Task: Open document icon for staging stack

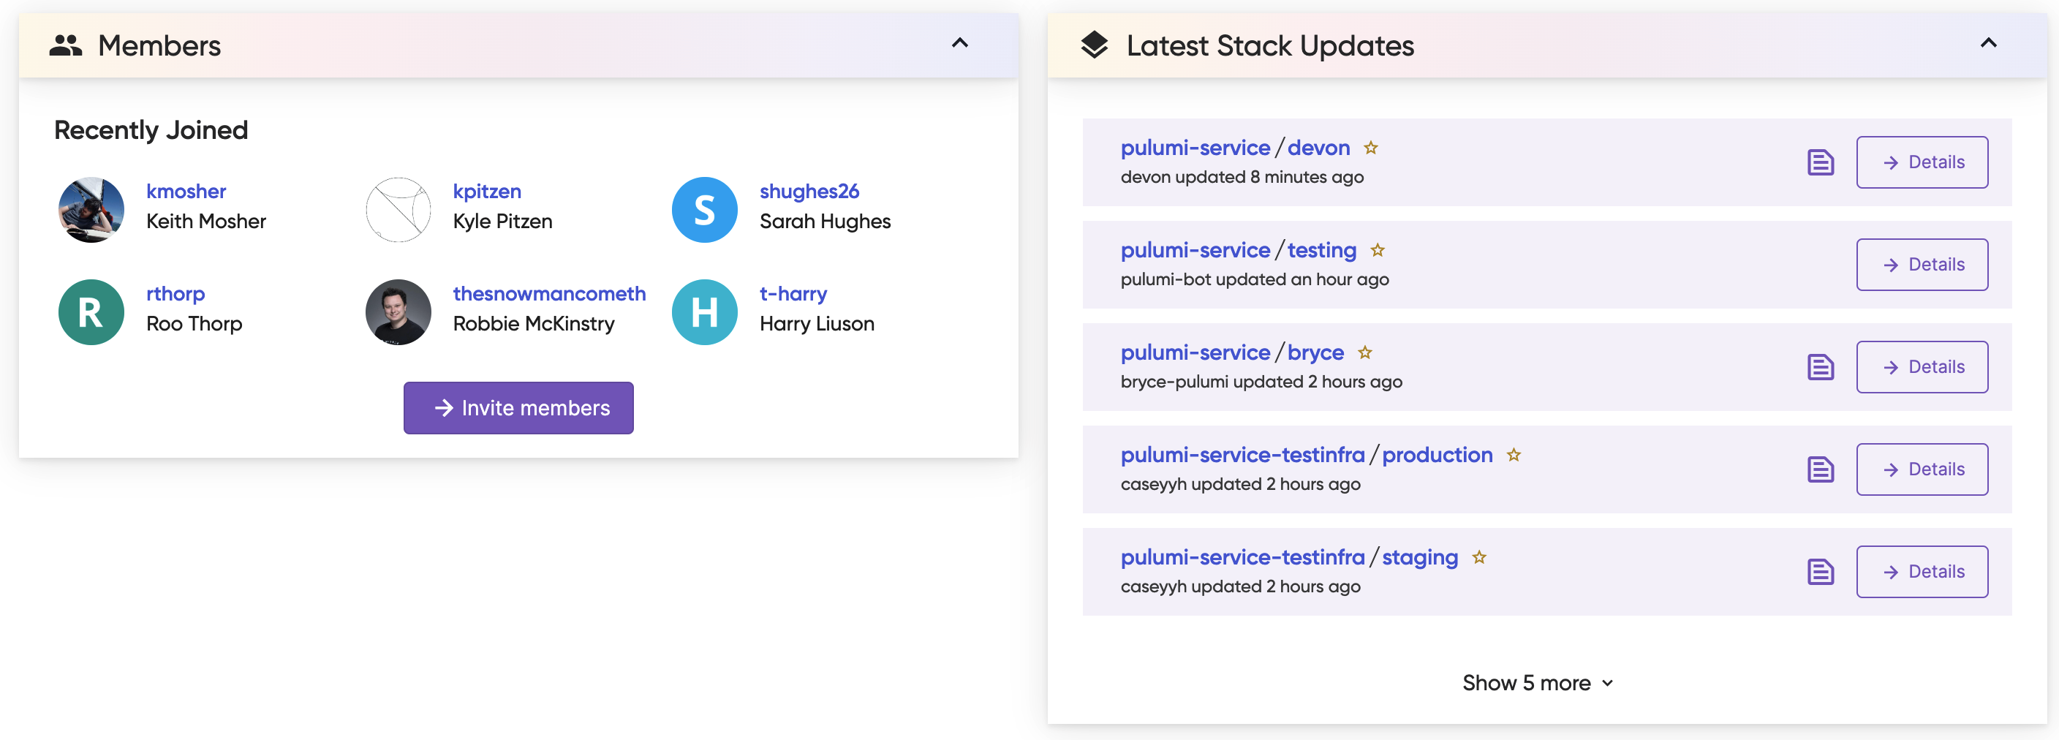Action: tap(1821, 571)
